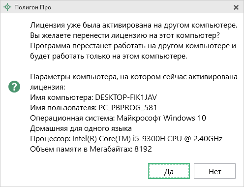Click the 'Лицензия уже была активирована' line

134,25
